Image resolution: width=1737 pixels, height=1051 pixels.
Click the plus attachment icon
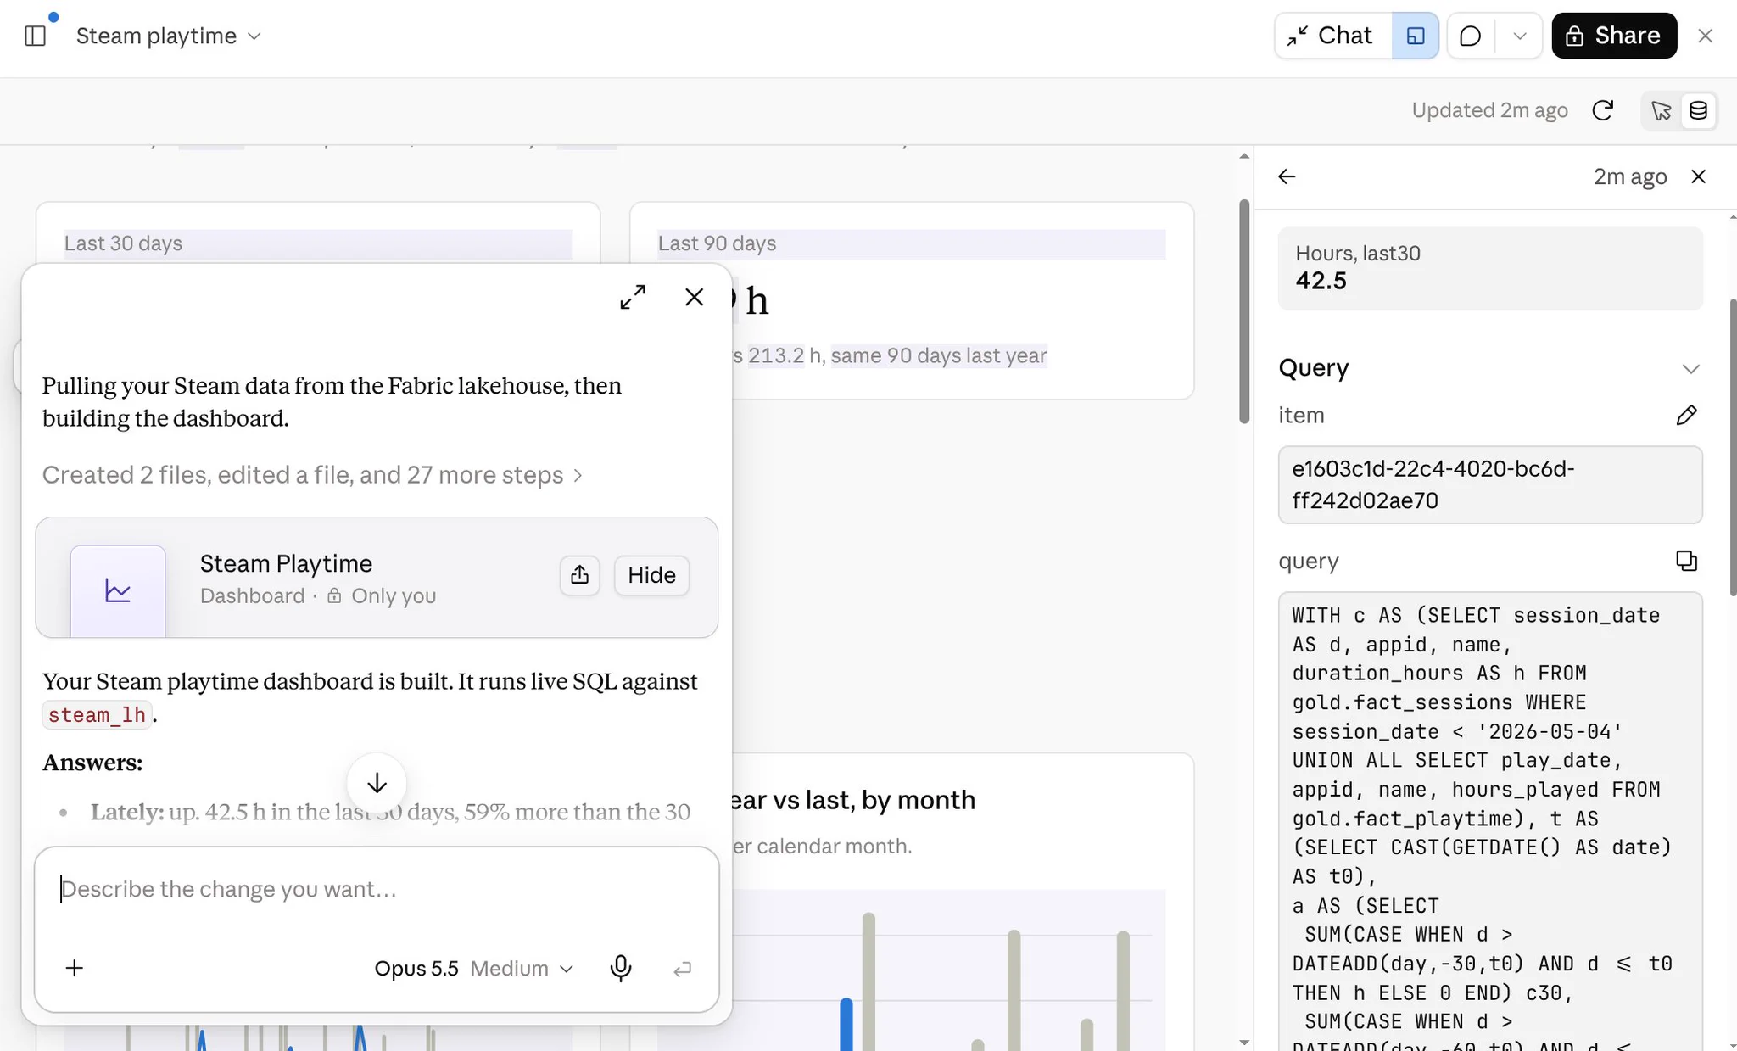pos(75,968)
